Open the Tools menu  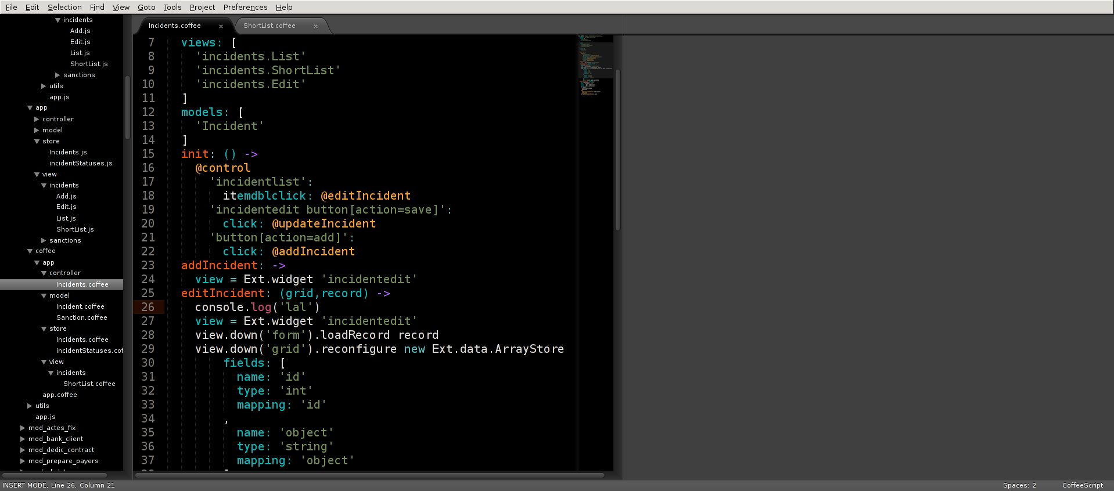pyautogui.click(x=172, y=7)
